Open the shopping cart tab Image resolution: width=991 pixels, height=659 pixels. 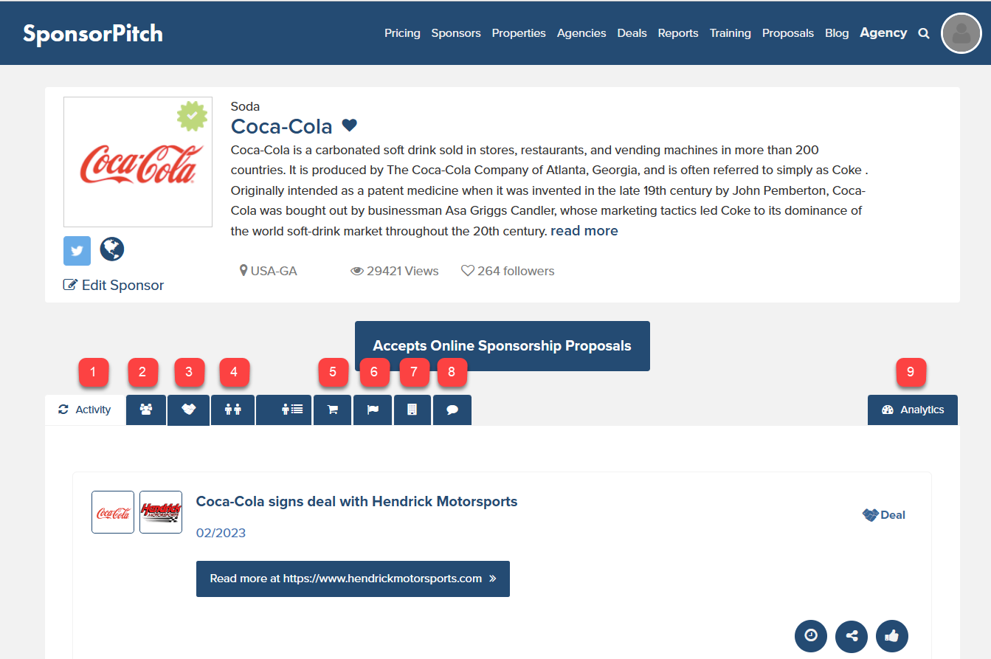pos(333,410)
